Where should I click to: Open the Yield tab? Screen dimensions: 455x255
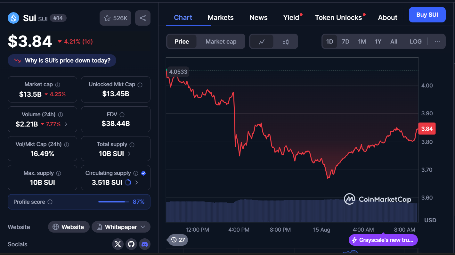[x=291, y=18]
